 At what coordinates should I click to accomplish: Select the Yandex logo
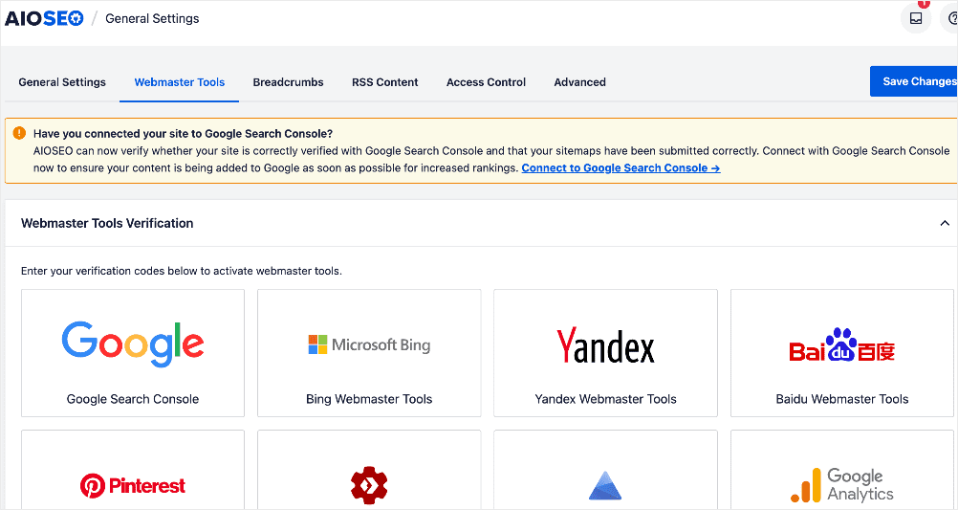pos(605,345)
